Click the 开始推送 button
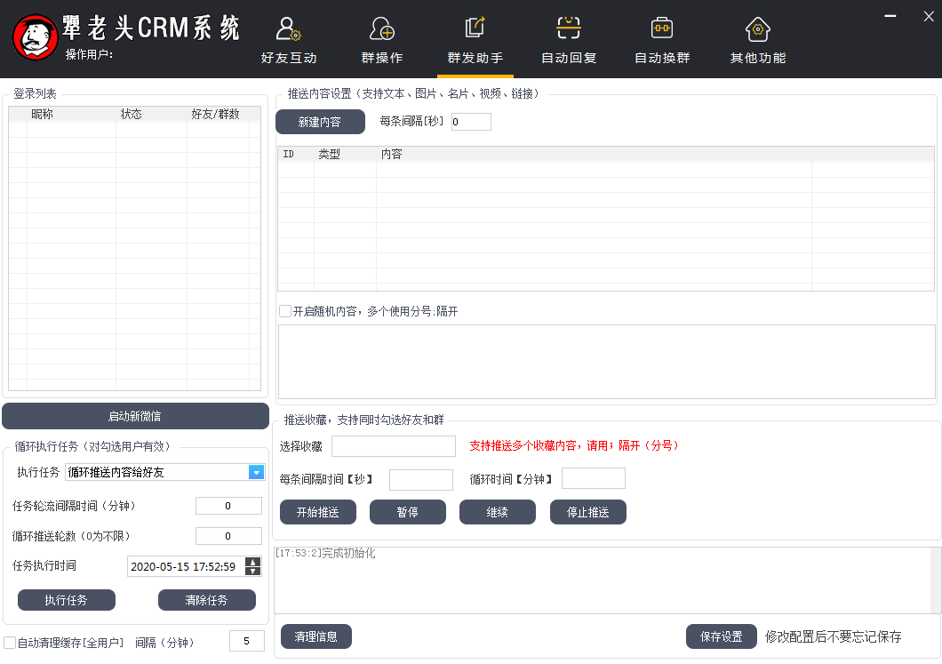Viewport: 942px width, 664px height. (x=317, y=512)
